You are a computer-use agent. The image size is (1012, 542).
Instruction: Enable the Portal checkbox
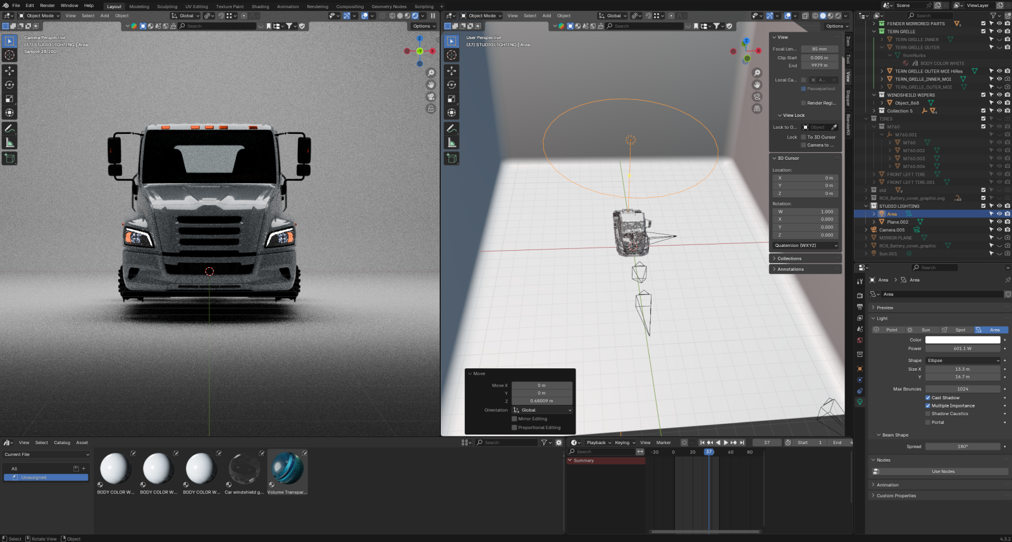[928, 422]
